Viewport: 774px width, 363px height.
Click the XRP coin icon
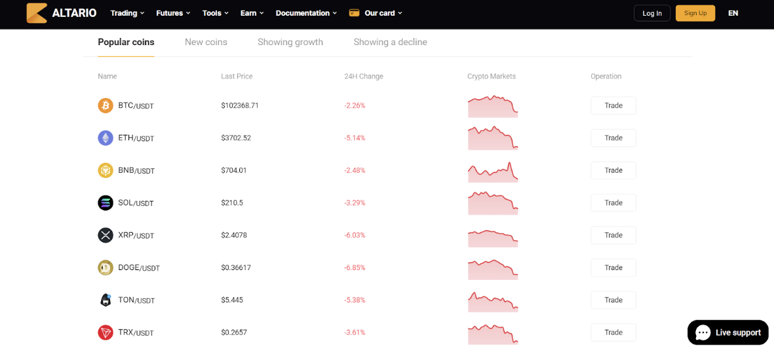click(106, 235)
